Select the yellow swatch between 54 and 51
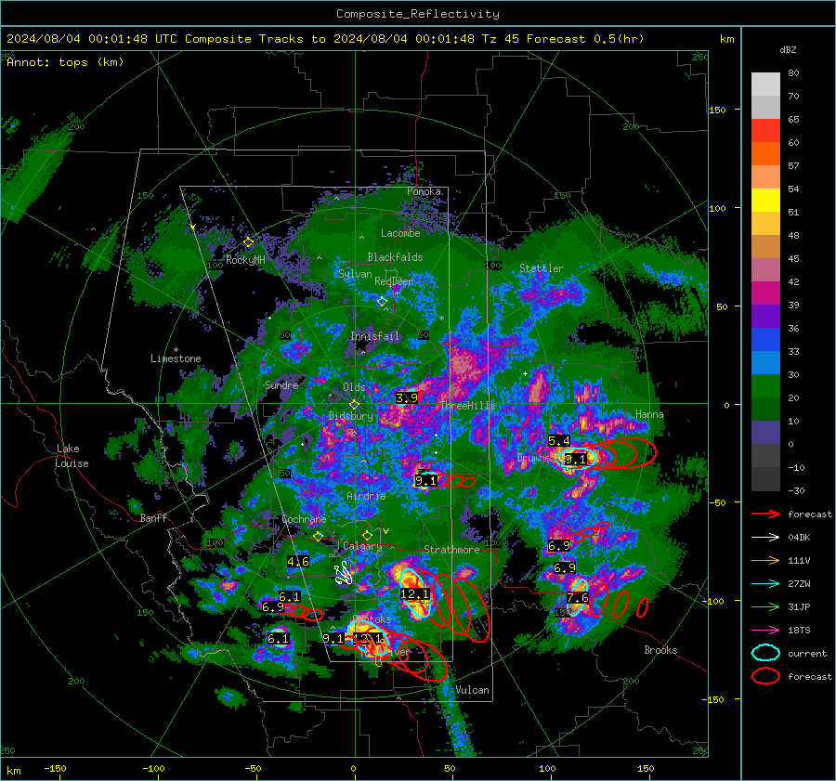The width and height of the screenshot is (836, 781). tap(765, 201)
